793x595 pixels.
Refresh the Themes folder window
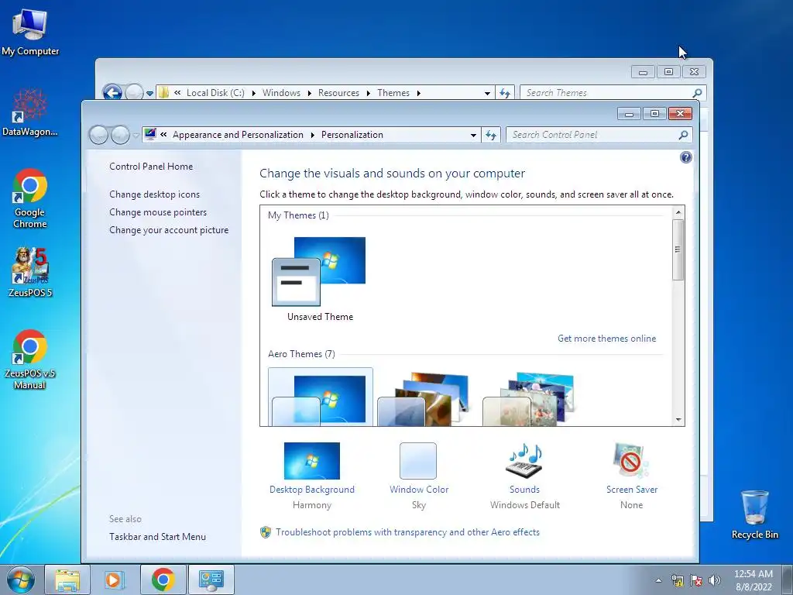click(505, 93)
